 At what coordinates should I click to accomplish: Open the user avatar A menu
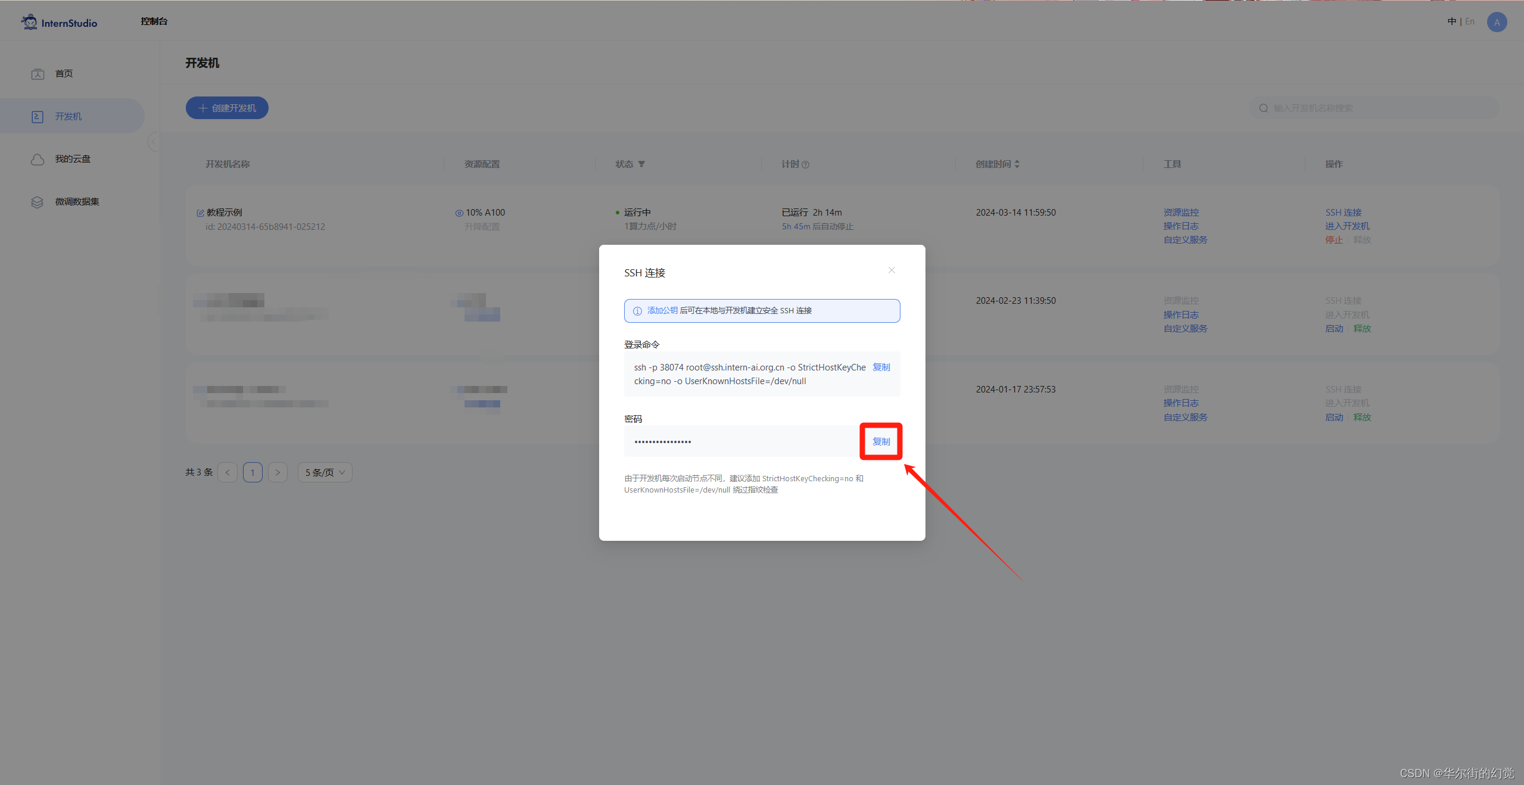(1497, 22)
